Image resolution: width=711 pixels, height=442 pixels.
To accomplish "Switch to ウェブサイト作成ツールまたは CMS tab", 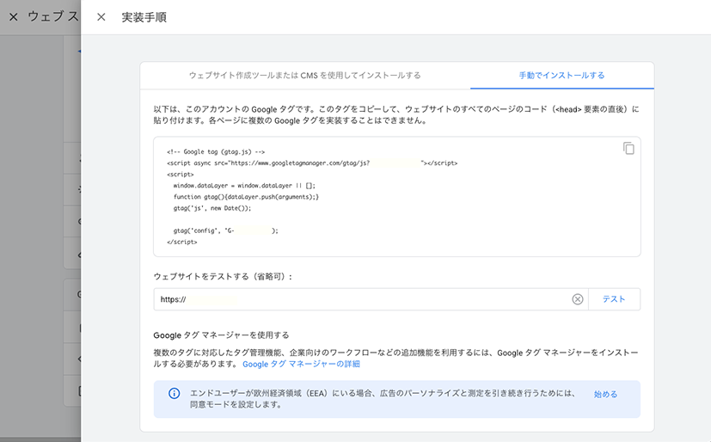I will (x=304, y=76).
